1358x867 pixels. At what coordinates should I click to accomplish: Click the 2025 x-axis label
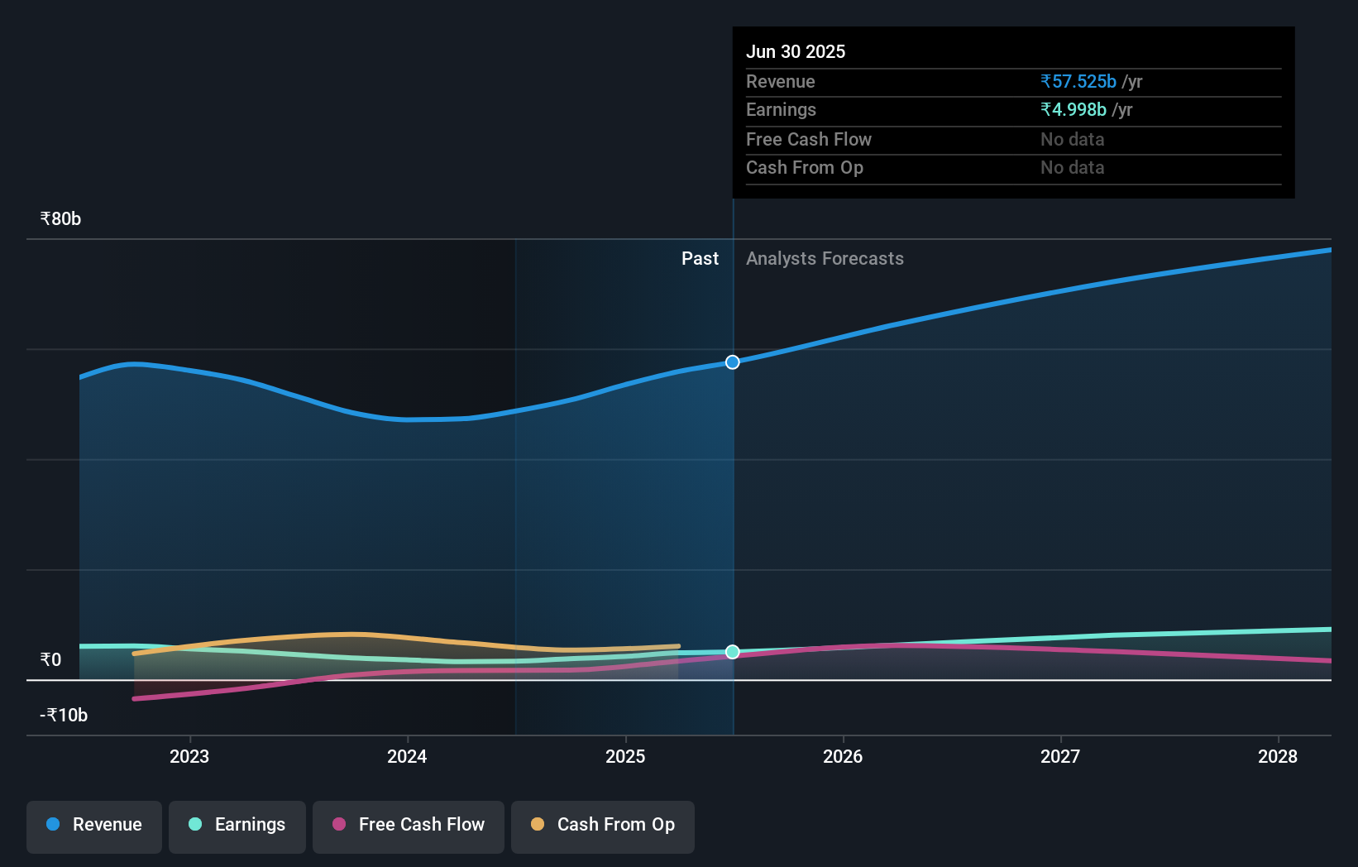pyautogui.click(x=625, y=756)
